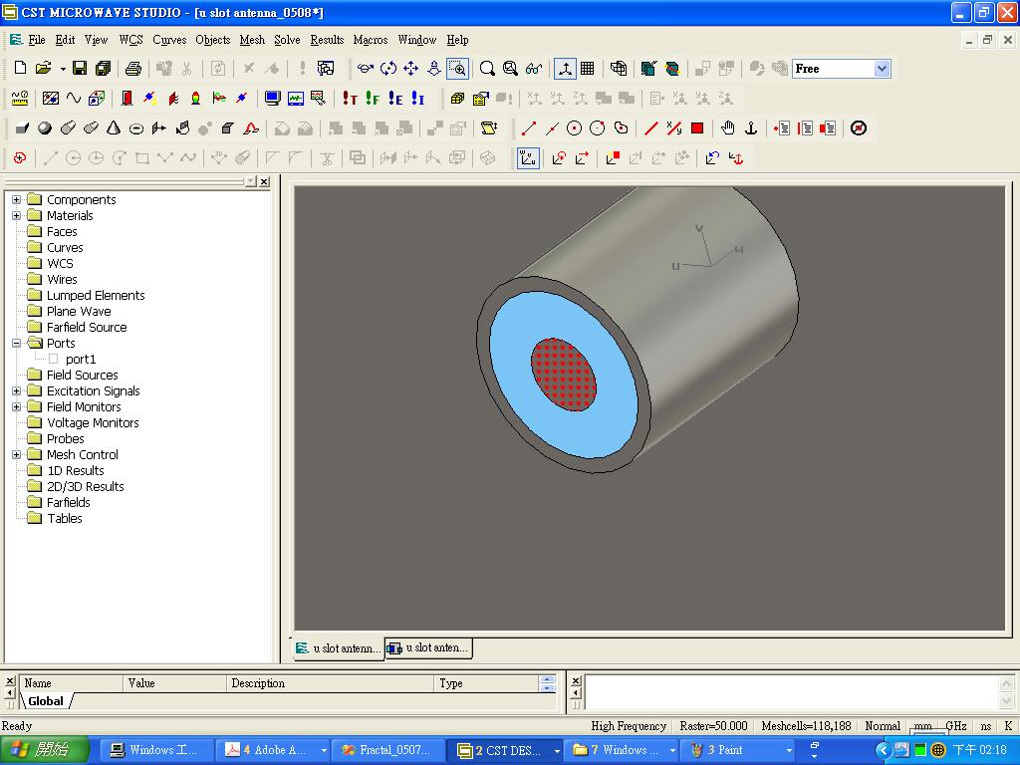Expand the Mesh Control folder

pos(16,454)
